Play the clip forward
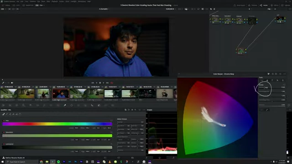The width and height of the screenshot is (292, 164). tap(104, 83)
